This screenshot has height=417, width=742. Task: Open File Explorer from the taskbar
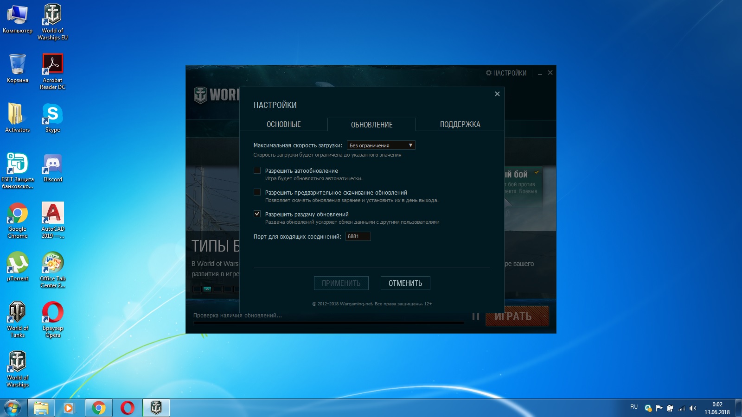(41, 408)
